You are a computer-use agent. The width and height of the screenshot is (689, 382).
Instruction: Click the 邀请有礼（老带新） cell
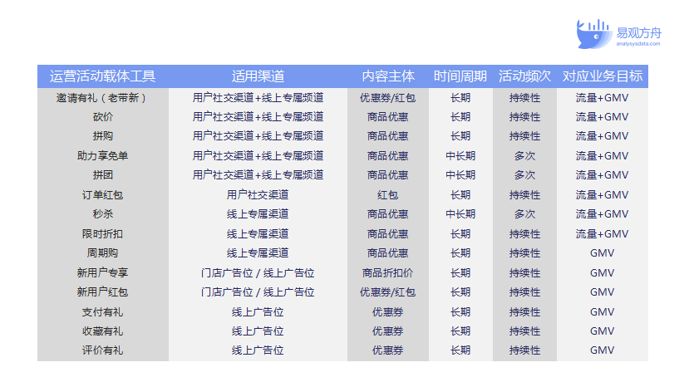102,98
